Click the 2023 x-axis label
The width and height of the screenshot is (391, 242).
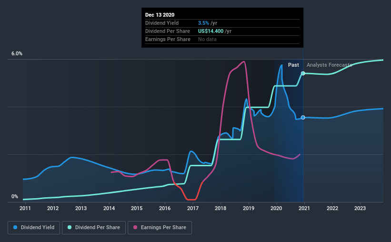(360, 208)
